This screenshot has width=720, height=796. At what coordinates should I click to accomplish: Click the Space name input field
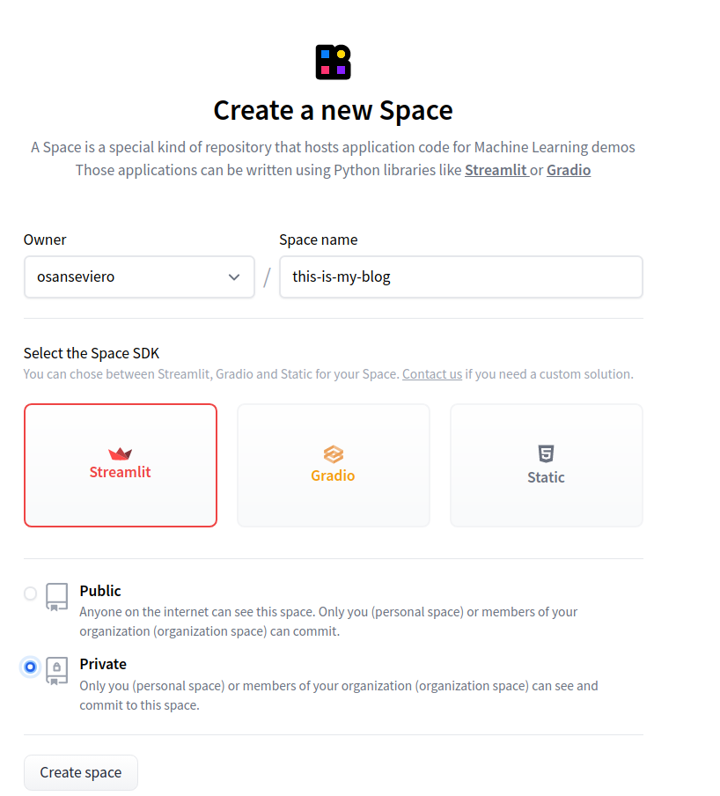[x=461, y=277]
